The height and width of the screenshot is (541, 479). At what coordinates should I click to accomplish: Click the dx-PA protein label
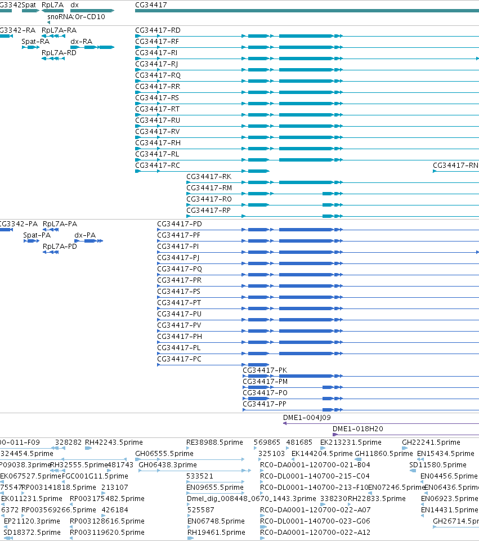(x=85, y=235)
